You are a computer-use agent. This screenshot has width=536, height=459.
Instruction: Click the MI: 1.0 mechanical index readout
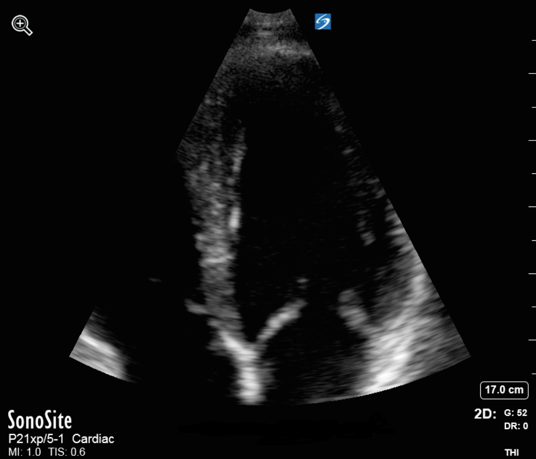click(25, 452)
